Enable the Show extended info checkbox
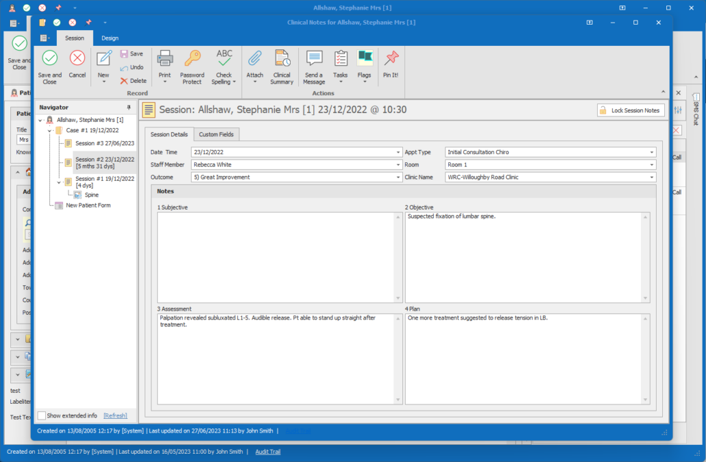This screenshot has width=706, height=462. 42,415
